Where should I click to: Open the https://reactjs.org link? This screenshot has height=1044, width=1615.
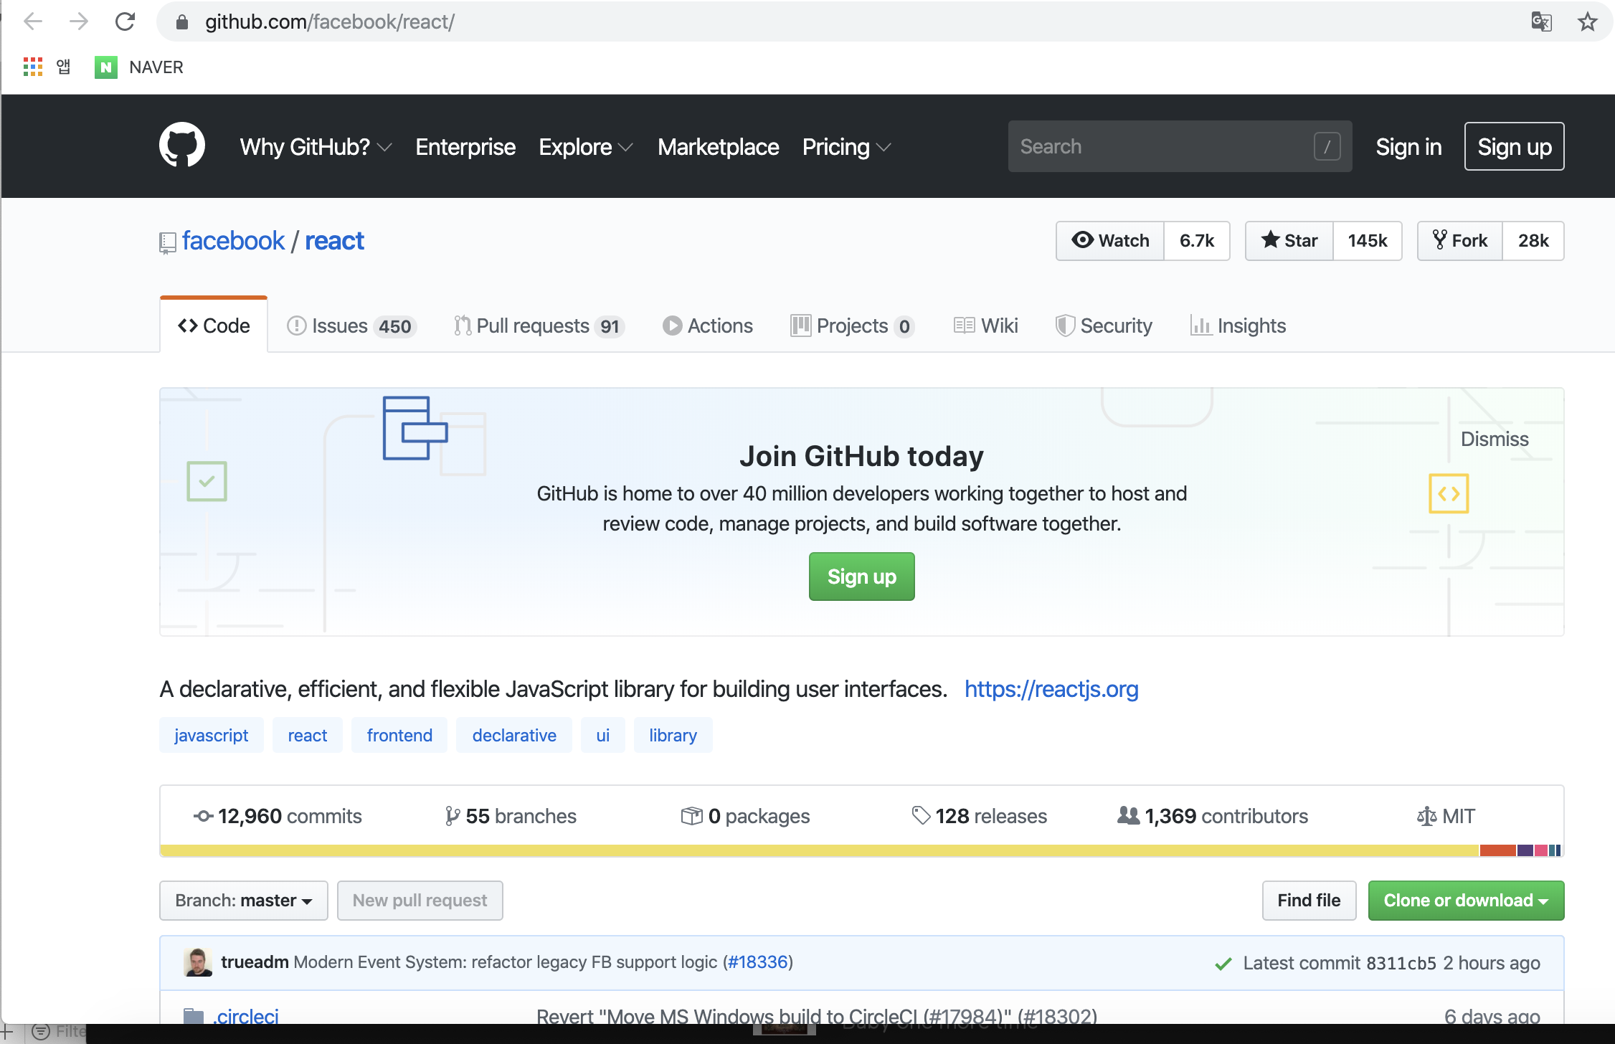coord(1051,689)
